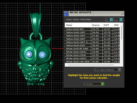The width and height of the screenshot is (137, 103).
Task: Select the owl pendant bail
Action: click(36, 25)
